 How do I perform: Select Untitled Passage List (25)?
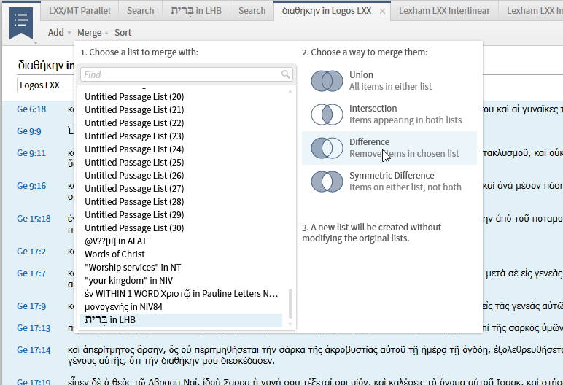pyautogui.click(x=134, y=163)
